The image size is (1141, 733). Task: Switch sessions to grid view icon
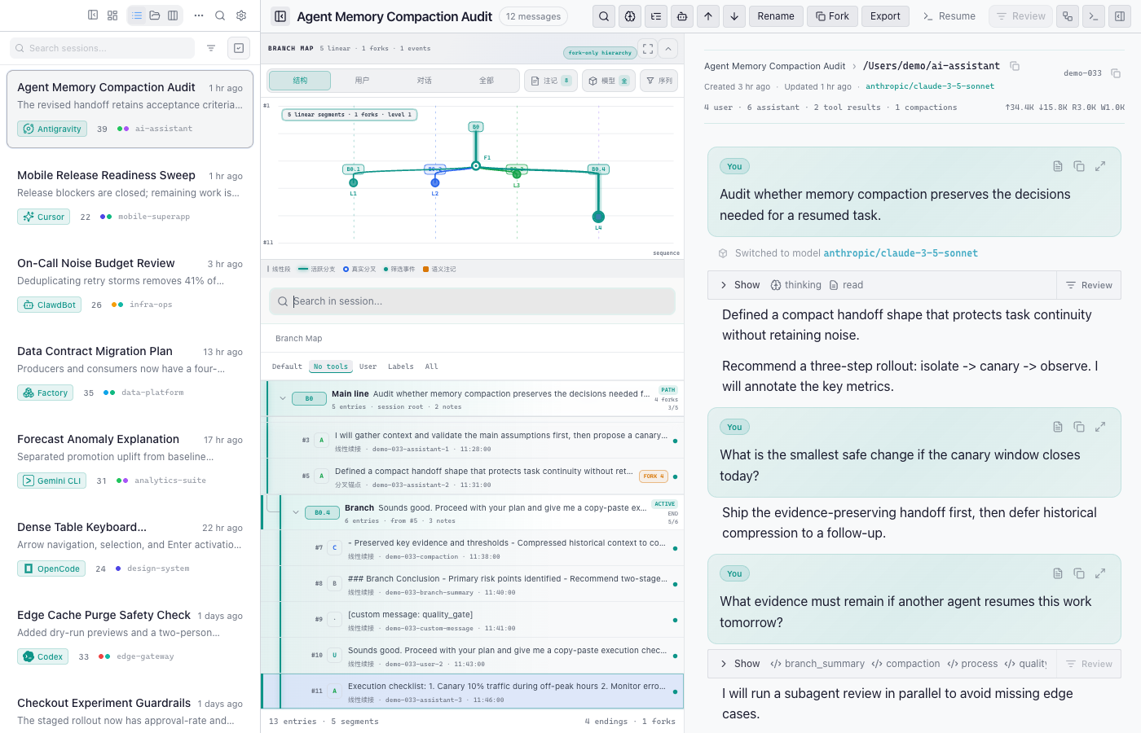coord(112,15)
